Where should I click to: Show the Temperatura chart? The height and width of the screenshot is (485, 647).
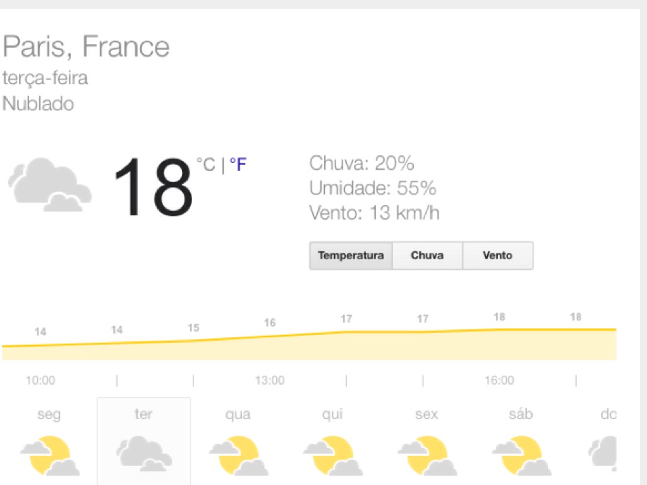(351, 256)
